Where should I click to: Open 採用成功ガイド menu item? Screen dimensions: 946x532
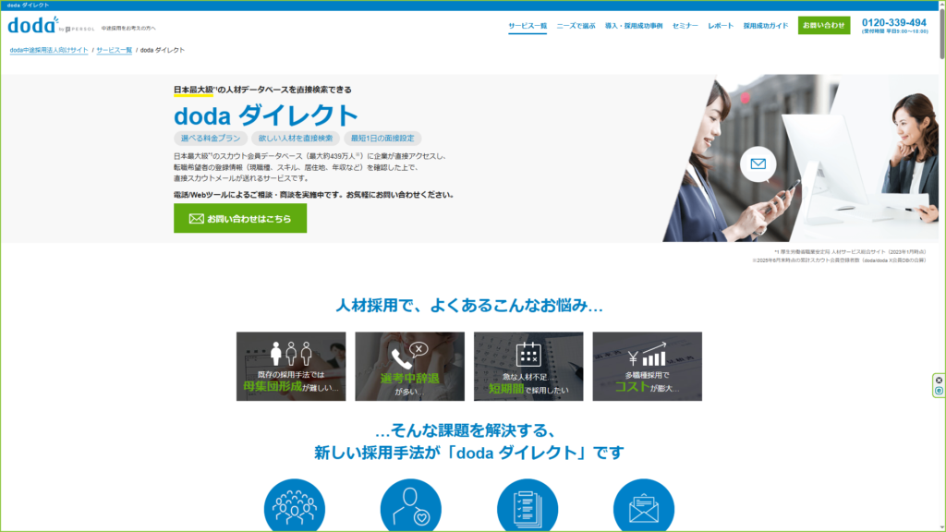click(x=766, y=26)
